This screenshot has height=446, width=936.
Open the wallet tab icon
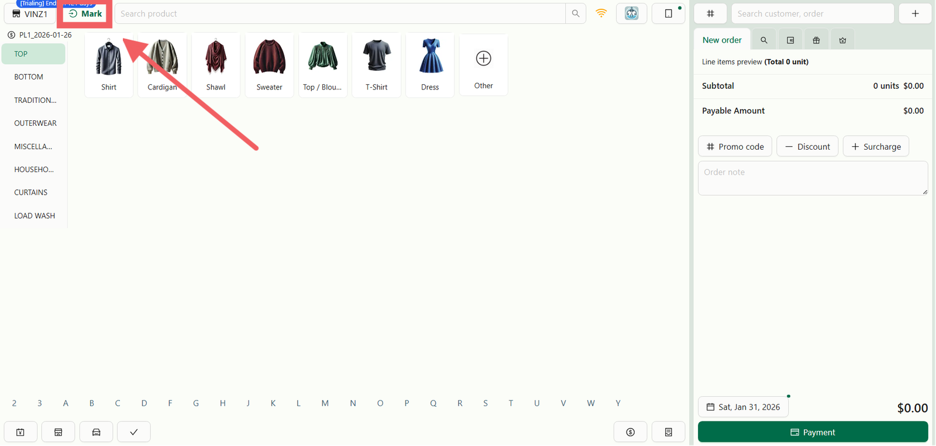click(790, 40)
